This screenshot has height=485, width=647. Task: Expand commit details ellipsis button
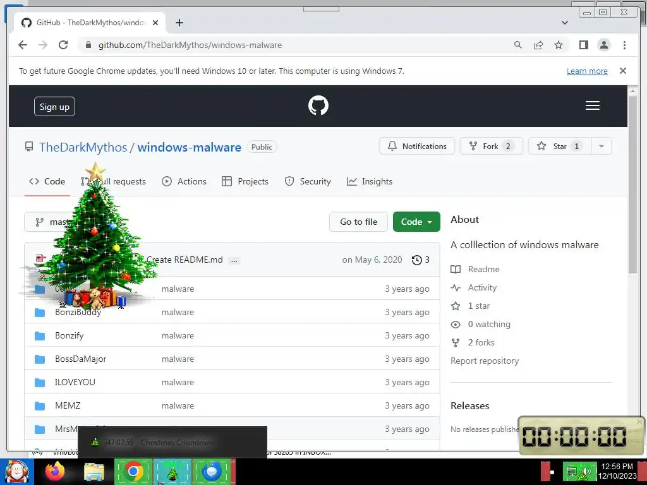click(234, 261)
